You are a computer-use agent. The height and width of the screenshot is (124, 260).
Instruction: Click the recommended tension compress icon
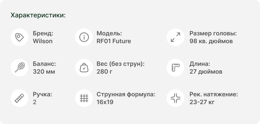[175, 98]
